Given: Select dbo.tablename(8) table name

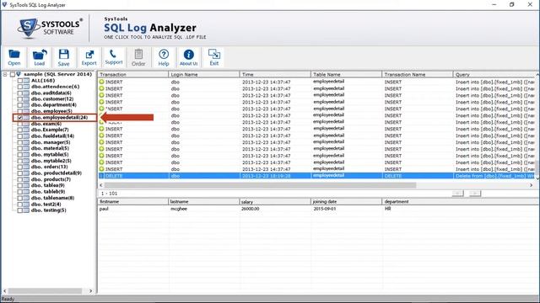Looking at the screenshot, I should (x=52, y=198).
